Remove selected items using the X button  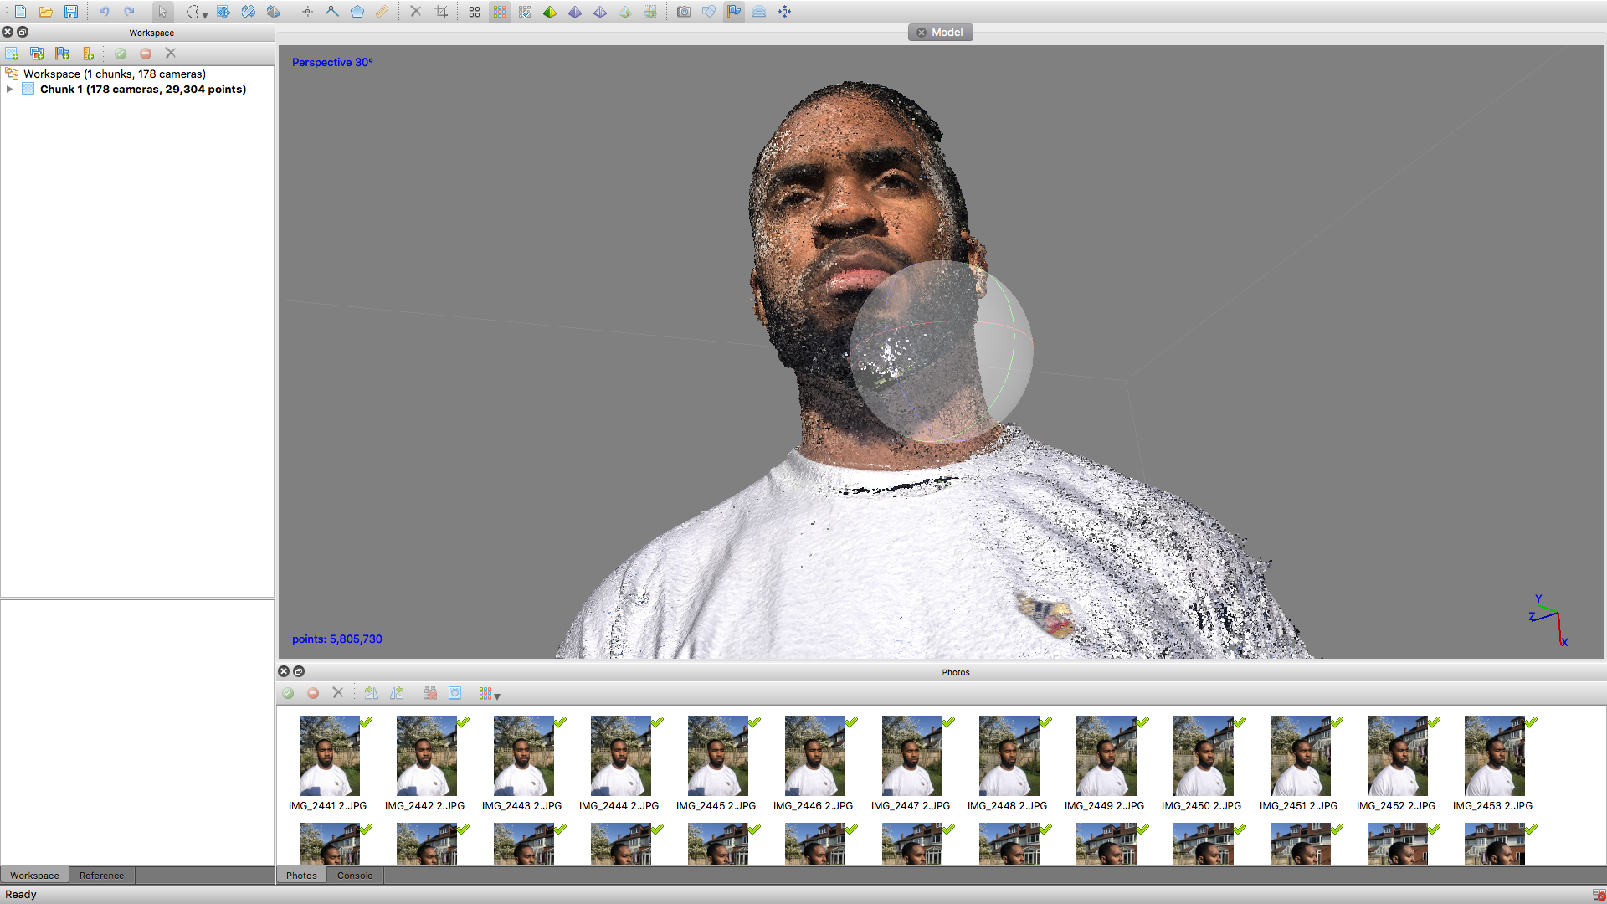(x=171, y=53)
